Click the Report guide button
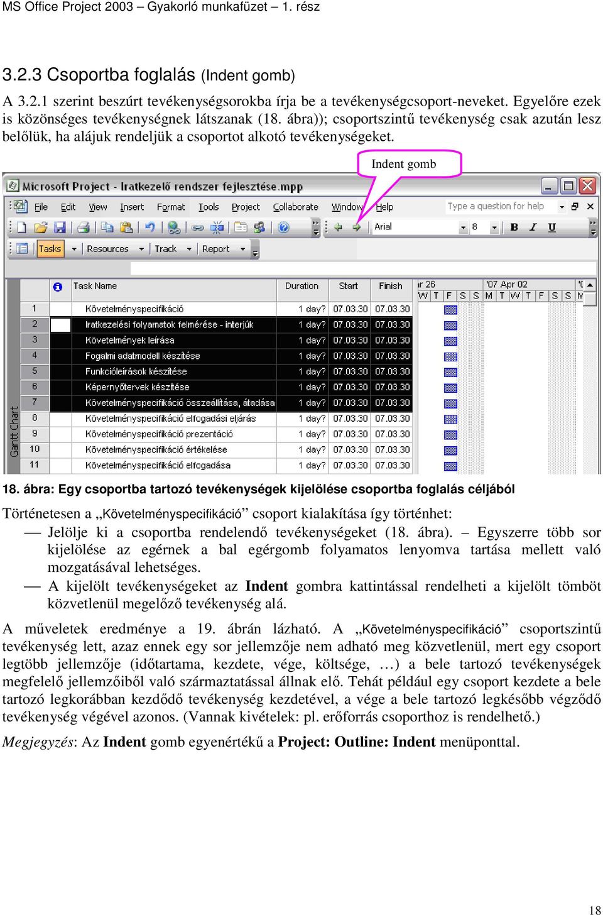 click(215, 249)
